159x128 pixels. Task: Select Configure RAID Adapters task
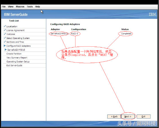(18, 46)
